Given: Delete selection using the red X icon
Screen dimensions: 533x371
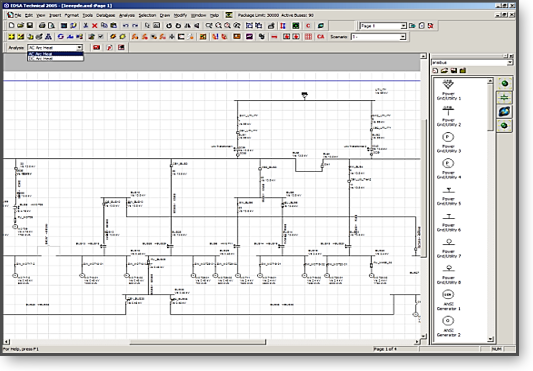Looking at the screenshot, I should tap(95, 25).
